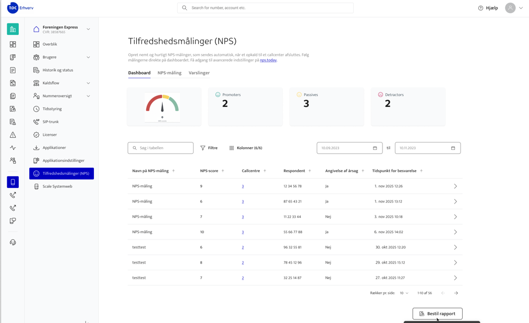Image resolution: width=529 pixels, height=323 pixels.
Task: Switch to the Dashboard tab
Action: [139, 73]
